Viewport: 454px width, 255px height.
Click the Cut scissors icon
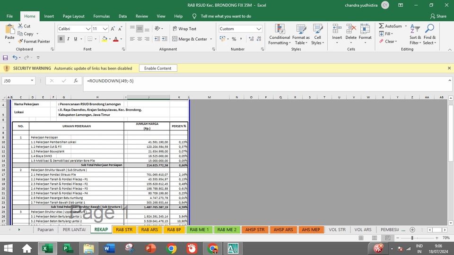coord(21,26)
